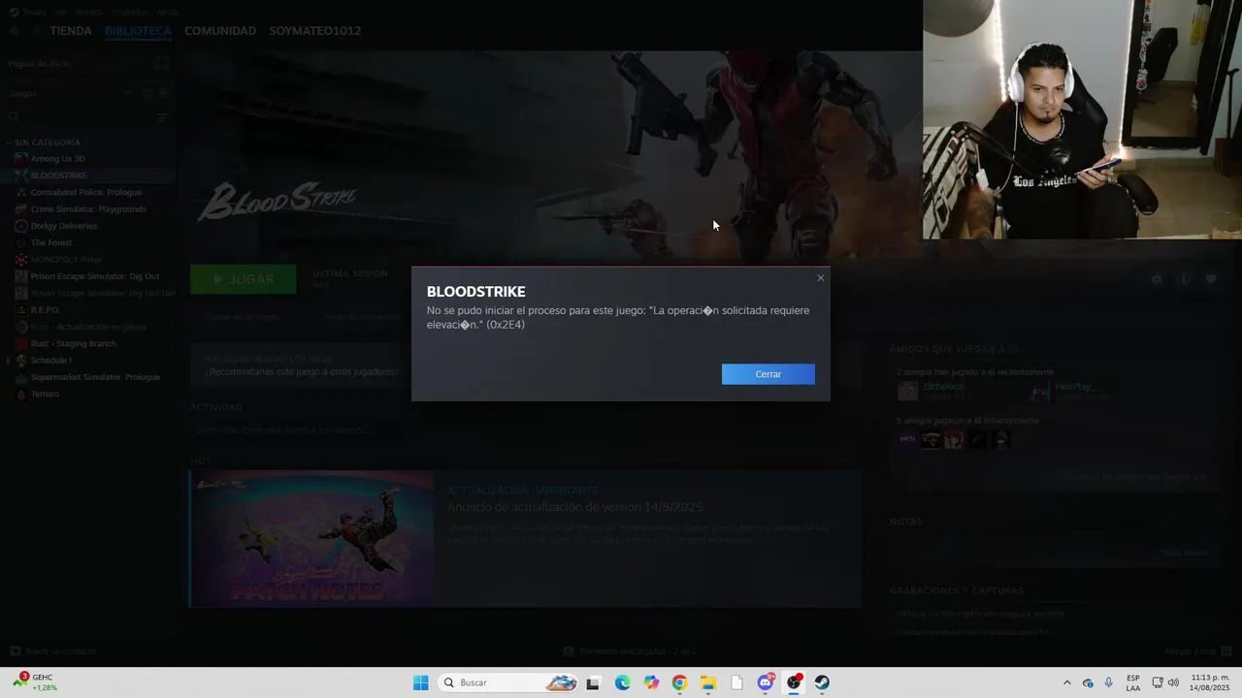The height and width of the screenshot is (698, 1242).
Task: Open Discord from the taskbar
Action: 766,682
